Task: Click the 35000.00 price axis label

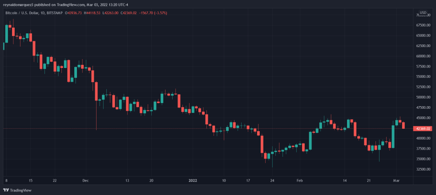Action: [423, 159]
